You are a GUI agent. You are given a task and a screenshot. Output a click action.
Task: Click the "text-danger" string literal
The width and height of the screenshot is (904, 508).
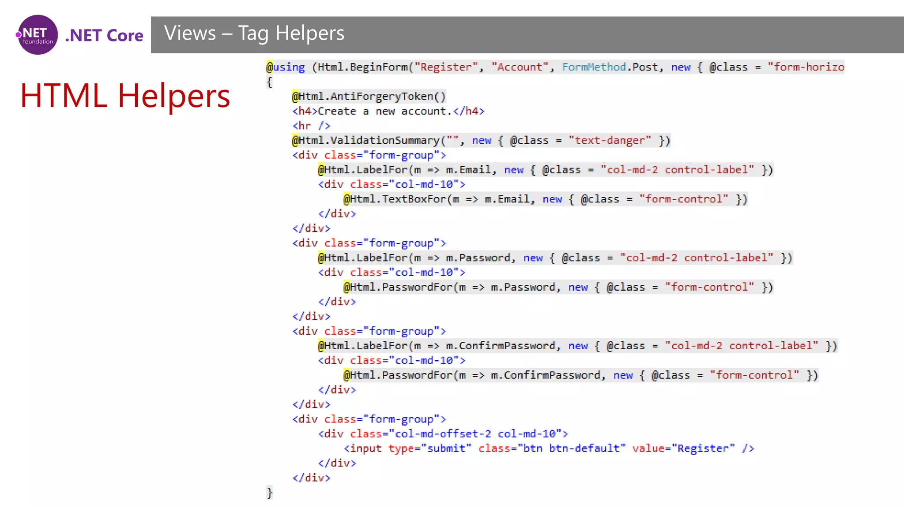coord(610,140)
